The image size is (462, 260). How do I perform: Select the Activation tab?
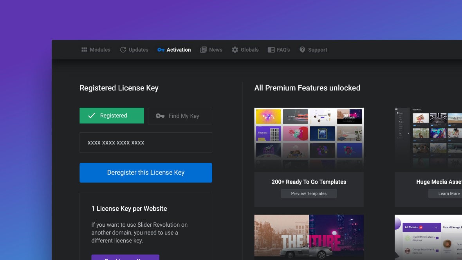174,50
